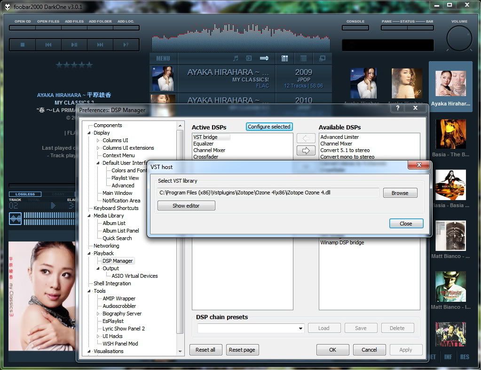Select Lyric Show Panel 2 item
Image resolution: width=481 pixels, height=370 pixels.
click(x=124, y=329)
